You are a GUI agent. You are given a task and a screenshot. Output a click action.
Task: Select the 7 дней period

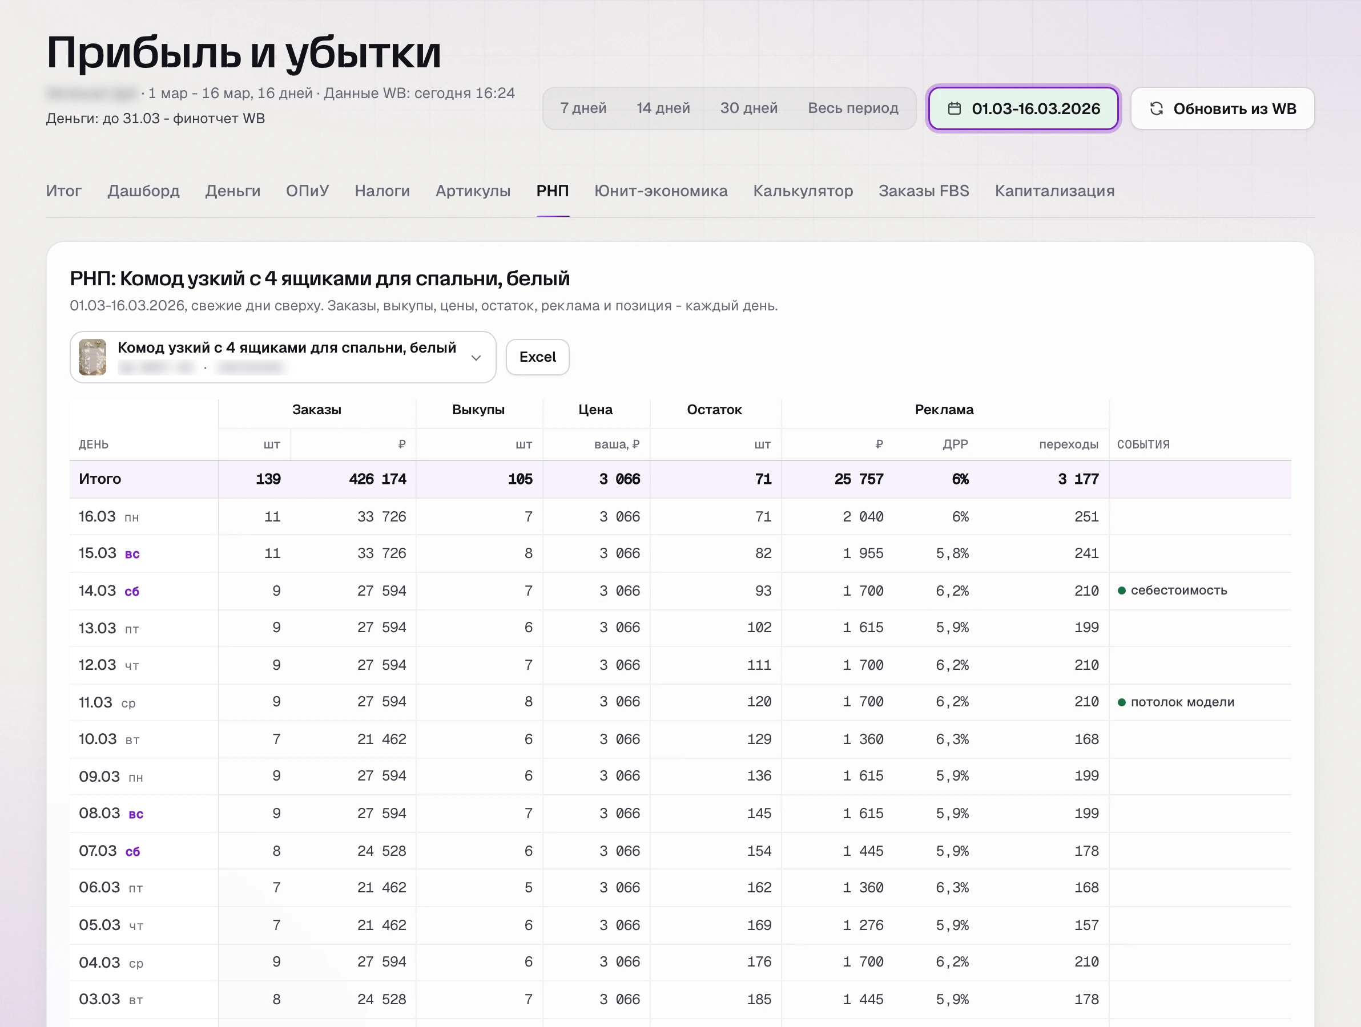pos(583,108)
